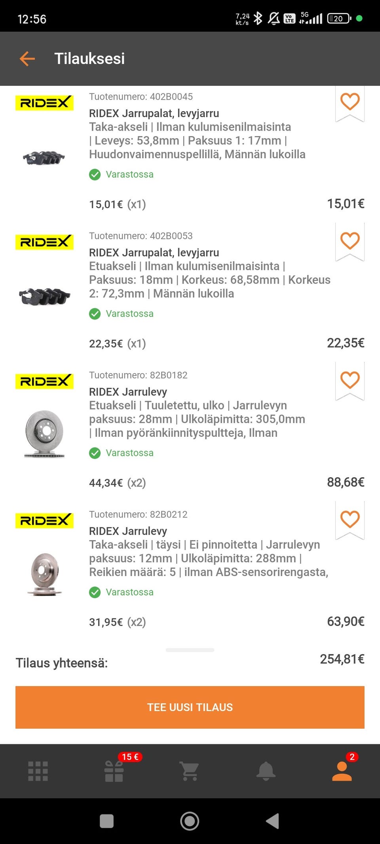
Task: Save the 82B0212 brake disc to favorites
Action: pyautogui.click(x=350, y=520)
